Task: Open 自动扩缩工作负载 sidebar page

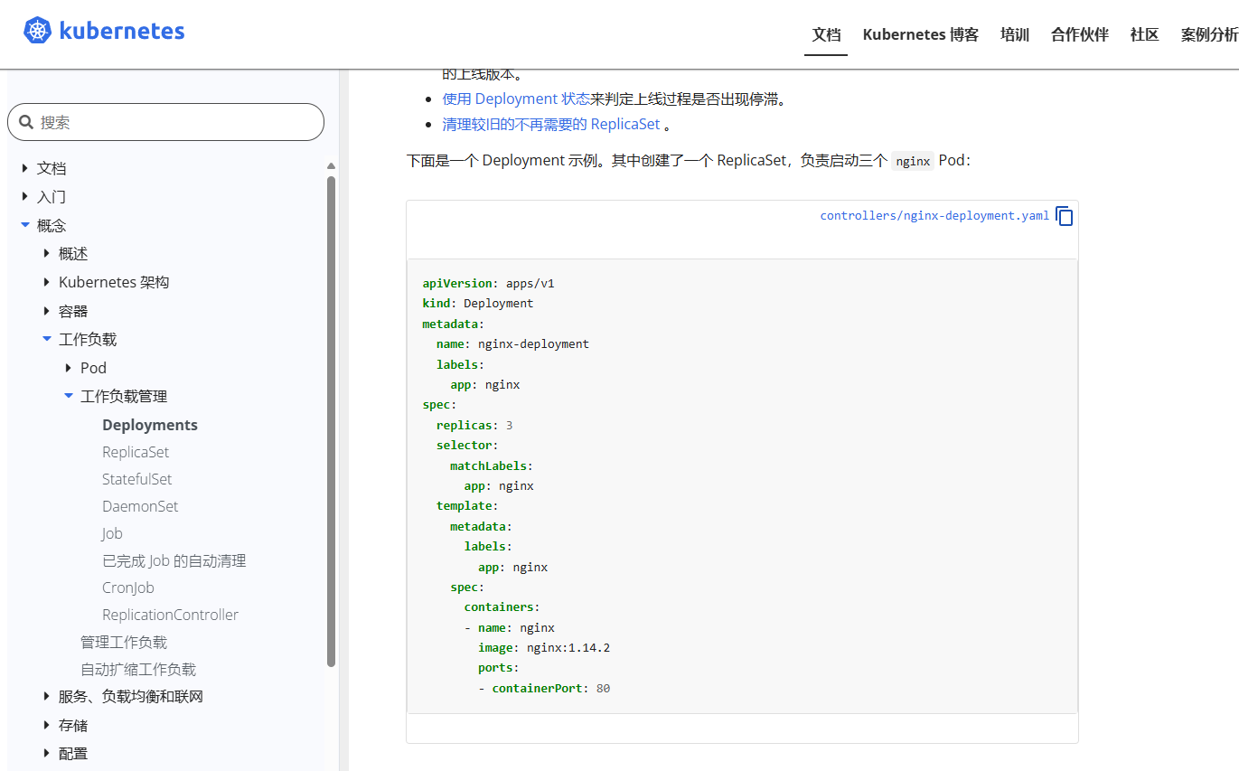Action: click(x=138, y=669)
